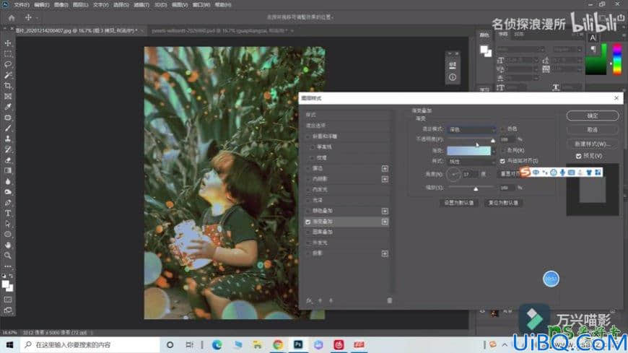Viewport: 628px width, 353px height.
Task: Select the Gradient tool in the toolbox
Action: pos(8,170)
